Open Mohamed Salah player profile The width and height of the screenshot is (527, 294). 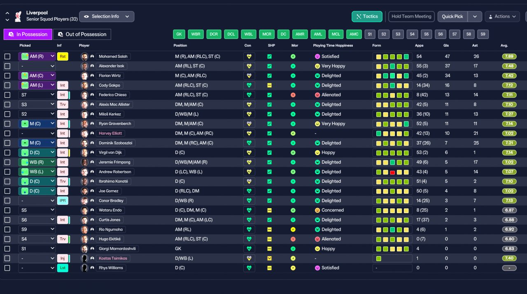coord(113,57)
